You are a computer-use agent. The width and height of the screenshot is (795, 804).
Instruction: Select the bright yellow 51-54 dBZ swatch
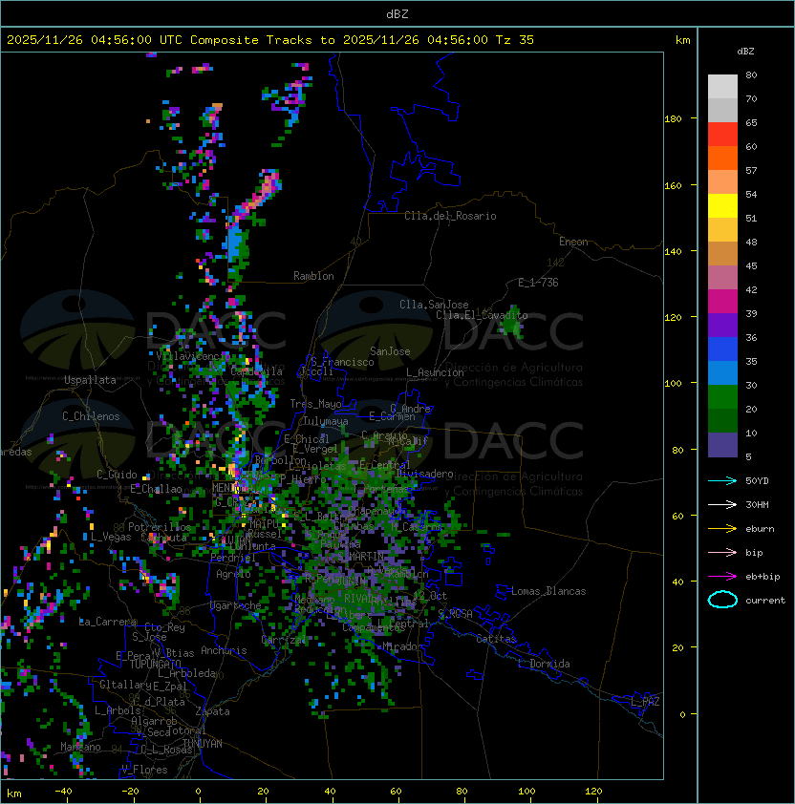click(x=722, y=205)
